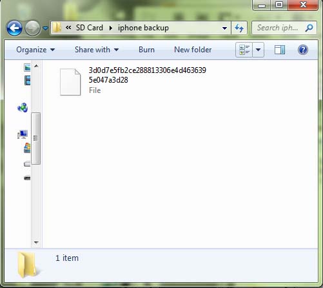Open the Help question mark icon
This screenshot has height=288, width=323.
point(303,50)
